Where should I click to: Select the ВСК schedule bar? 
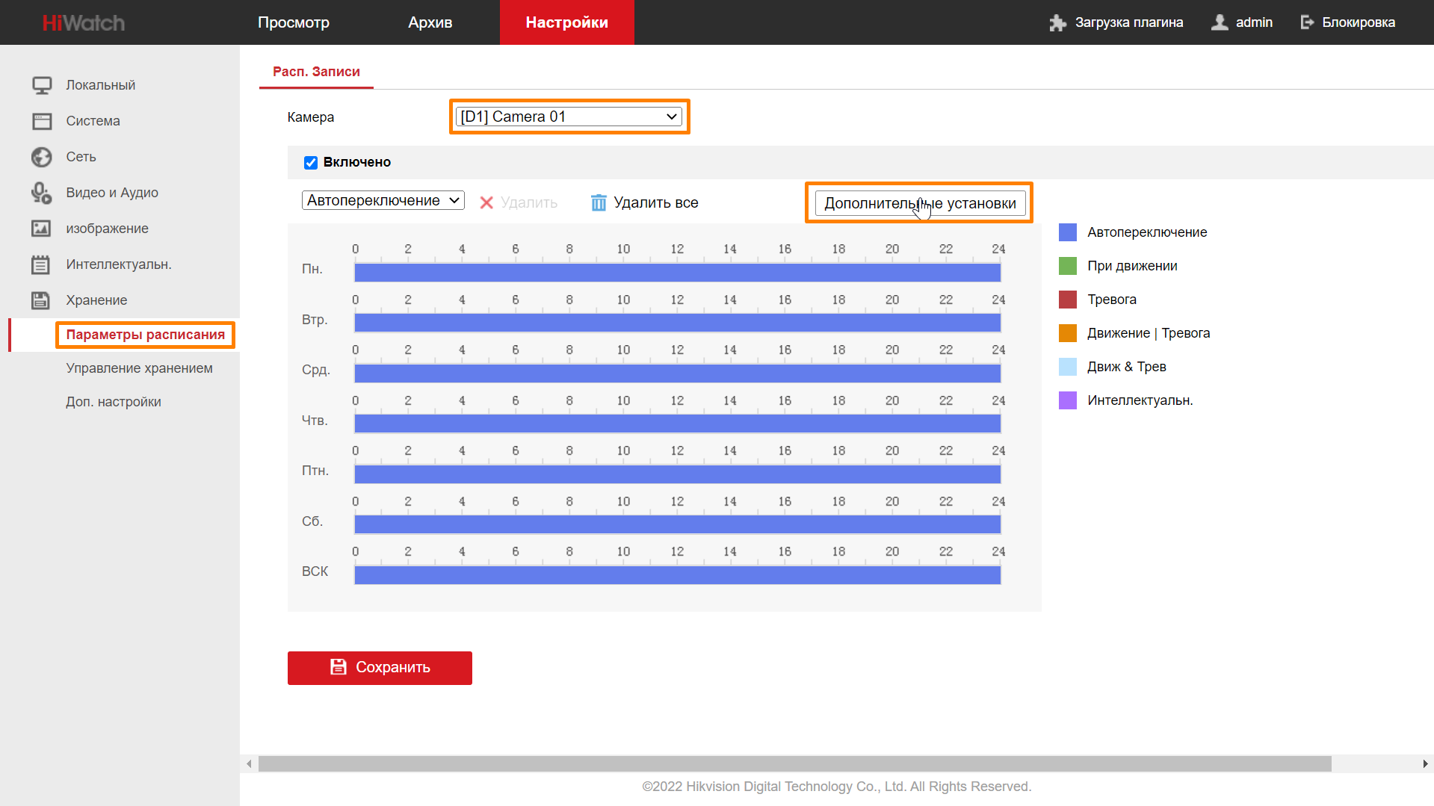[x=677, y=575]
